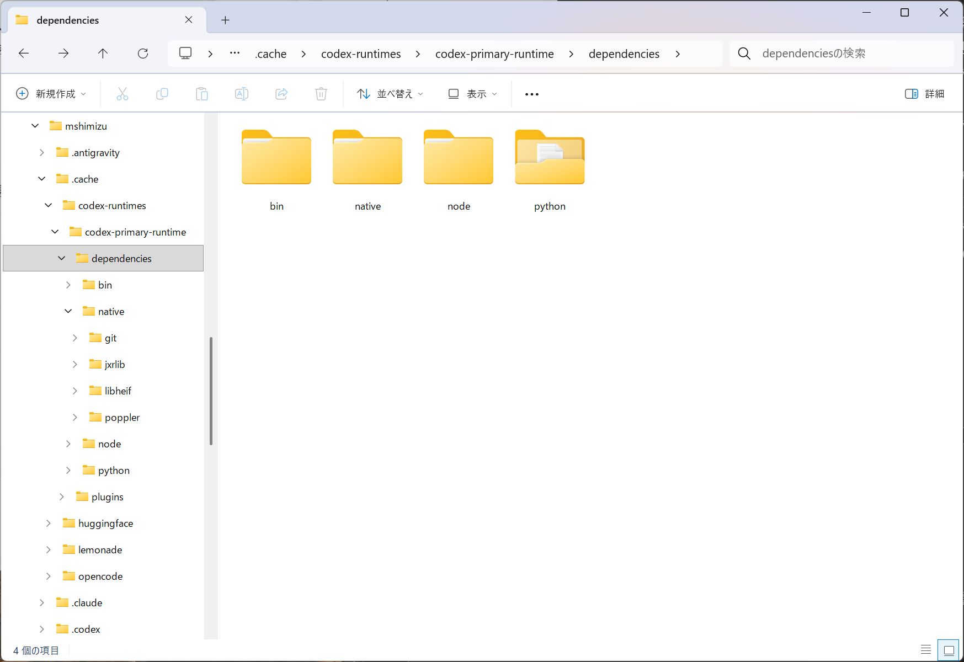Screen dimensions: 964x662
Task: Expand the poppler tree node
Action: click(x=75, y=417)
